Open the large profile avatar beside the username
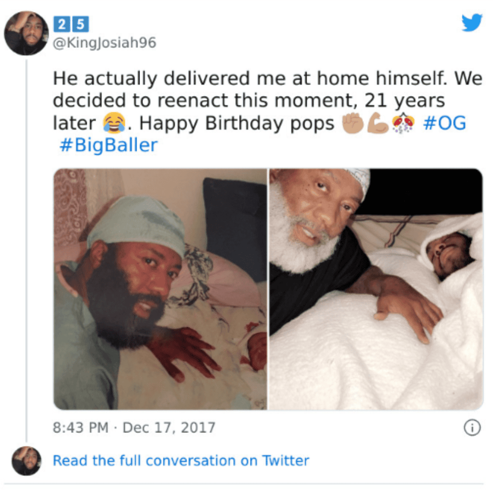 click(x=26, y=34)
